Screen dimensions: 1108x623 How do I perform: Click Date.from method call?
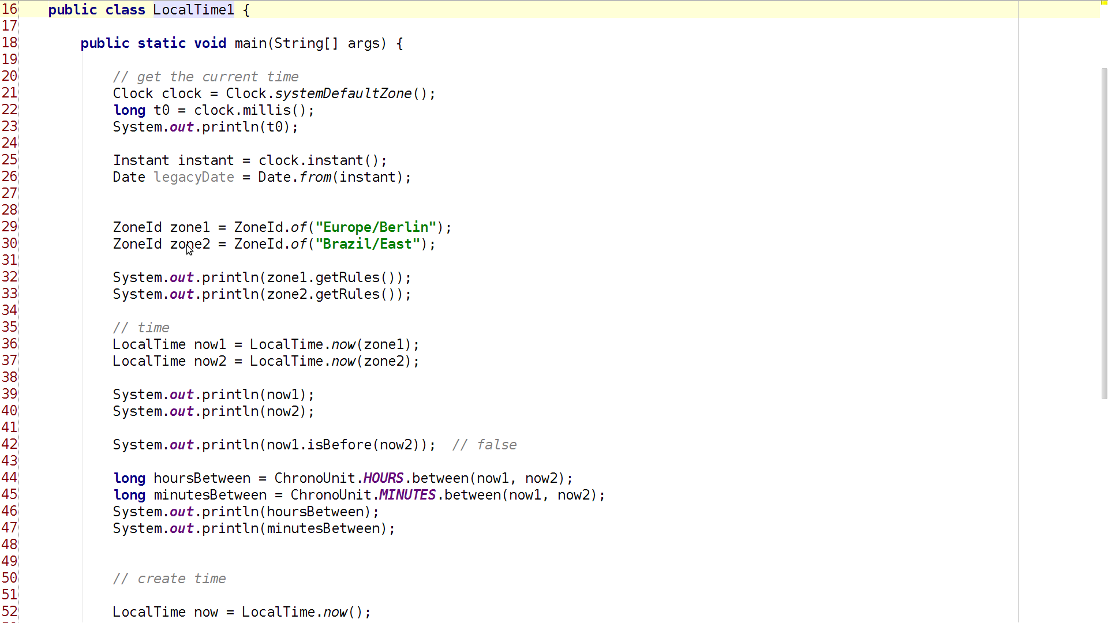pyautogui.click(x=315, y=177)
